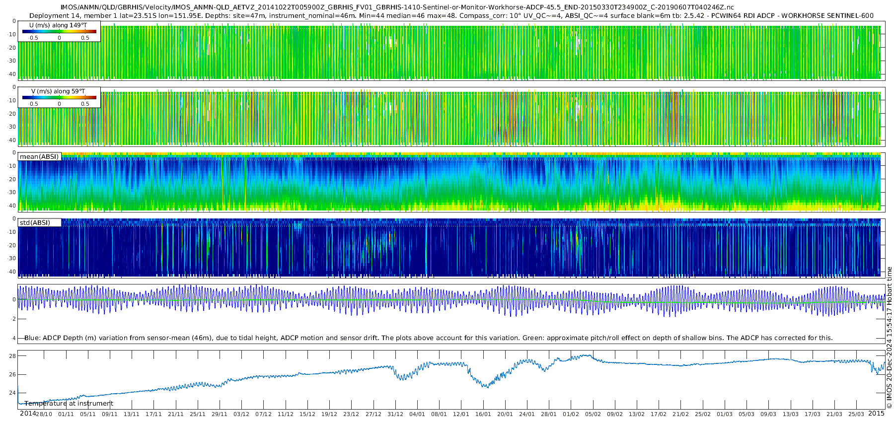This screenshot has height=422, width=894.
Task: Click the Deployment 14 metadata subtitle line
Action: click(451, 15)
